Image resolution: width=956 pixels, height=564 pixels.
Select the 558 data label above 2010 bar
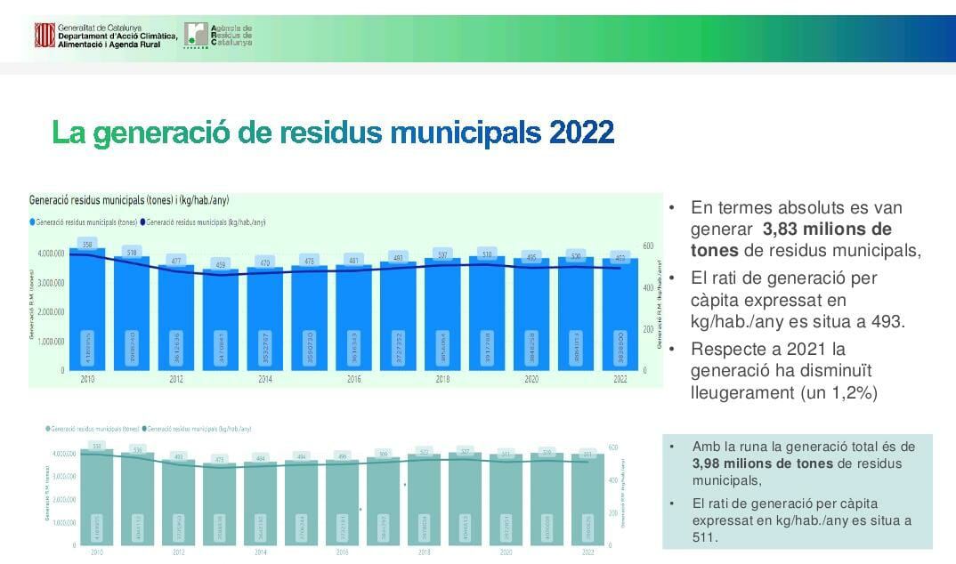[87, 244]
